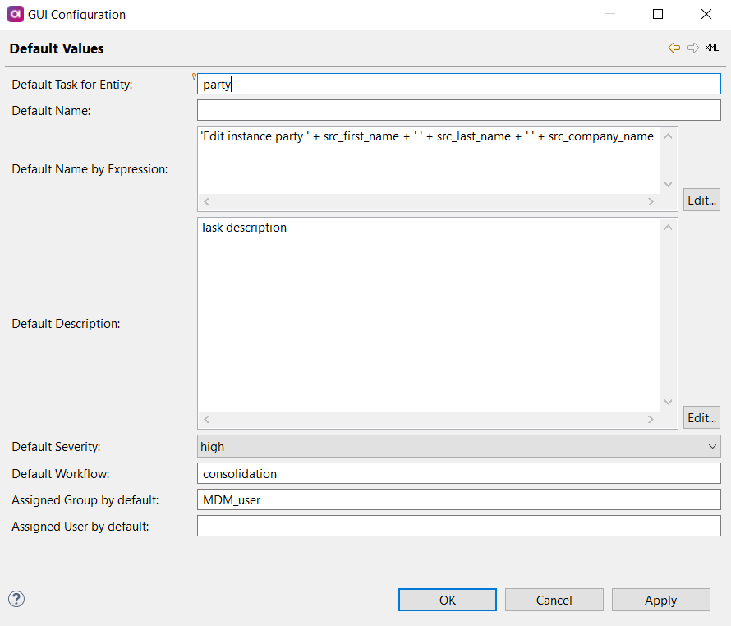Screen dimensions: 731x626
Task: Apply the current configuration changes
Action: (x=660, y=599)
